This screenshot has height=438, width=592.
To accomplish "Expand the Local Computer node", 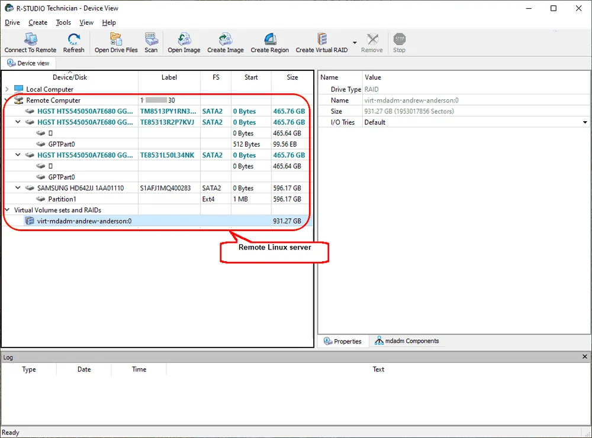I will (7, 89).
